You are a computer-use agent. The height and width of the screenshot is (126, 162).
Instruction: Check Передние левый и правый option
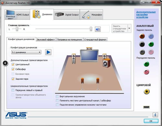pos(13,90)
